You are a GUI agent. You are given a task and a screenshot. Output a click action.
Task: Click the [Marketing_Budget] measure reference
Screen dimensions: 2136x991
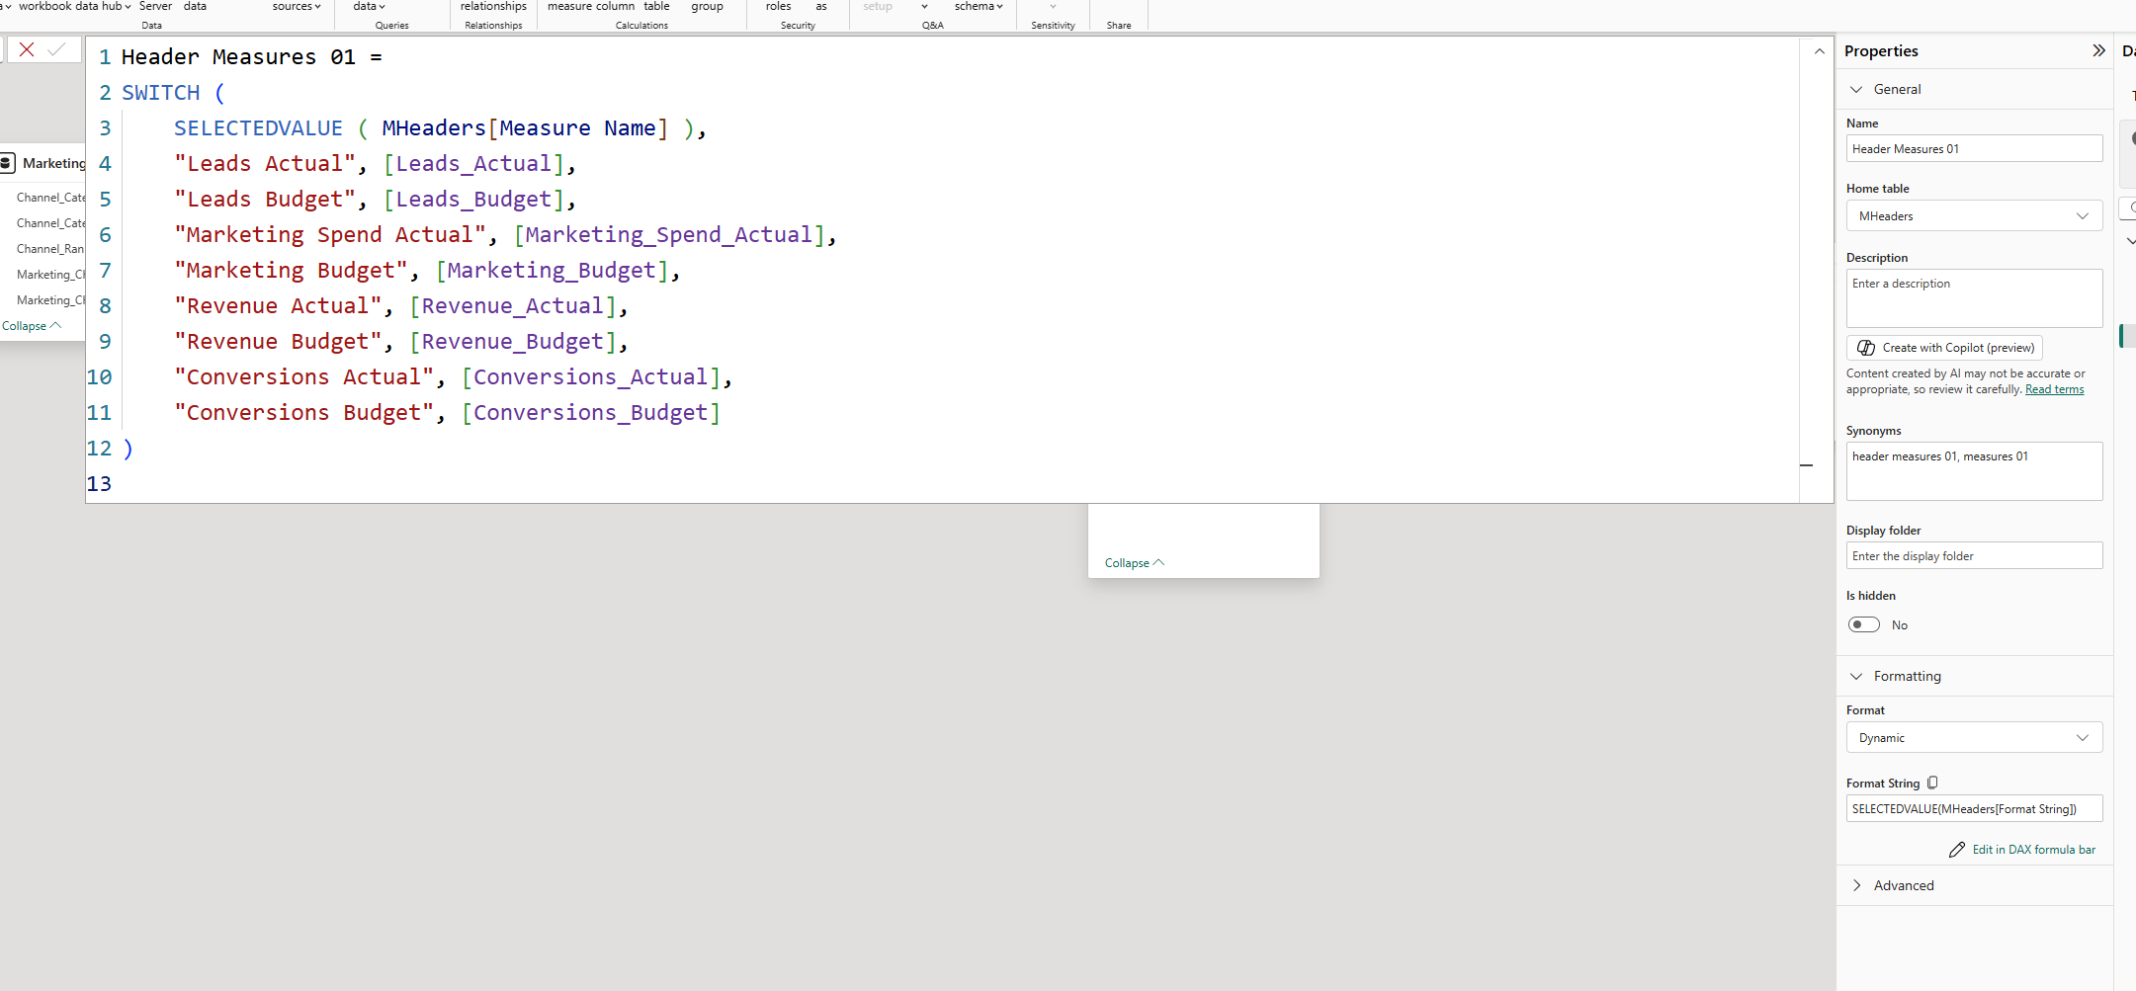(552, 271)
